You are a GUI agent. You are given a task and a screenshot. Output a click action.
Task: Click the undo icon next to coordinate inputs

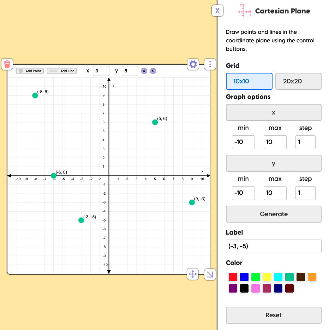(152, 71)
